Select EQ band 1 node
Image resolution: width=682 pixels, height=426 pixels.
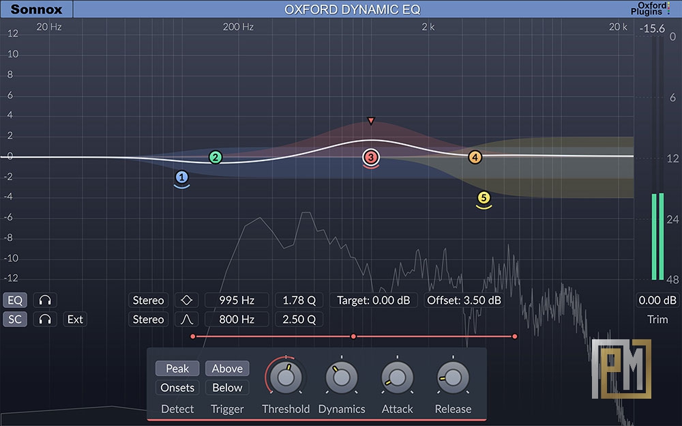pos(182,177)
